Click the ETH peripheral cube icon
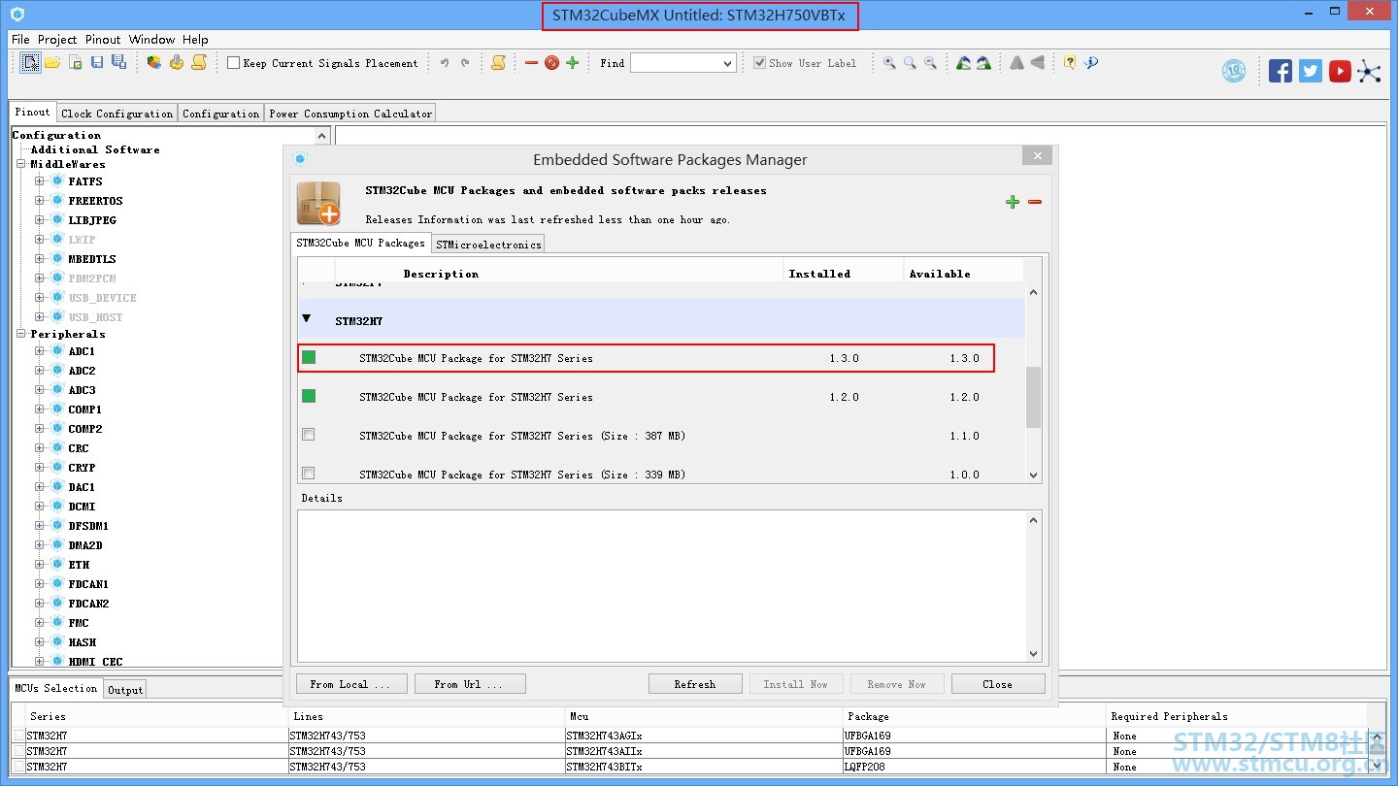Screen dimensions: 1398x786 click(57, 565)
